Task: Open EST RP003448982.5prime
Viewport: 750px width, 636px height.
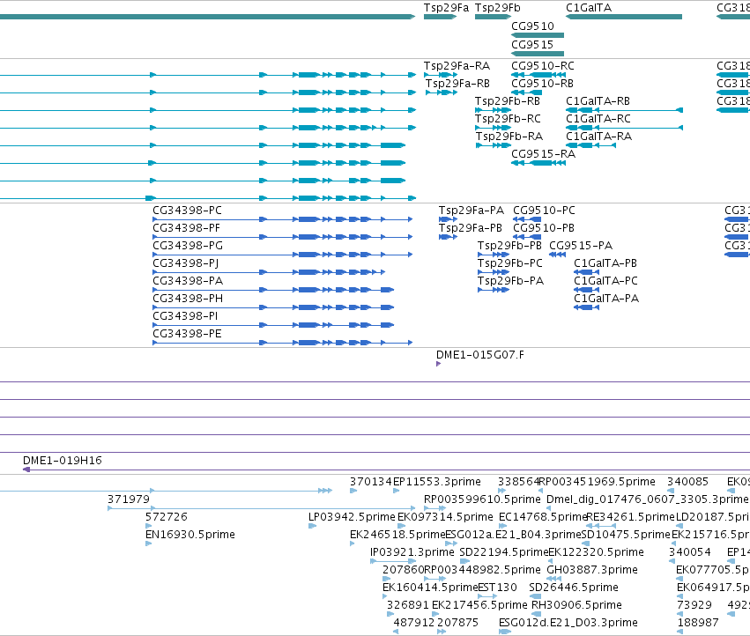Action: coord(482,571)
